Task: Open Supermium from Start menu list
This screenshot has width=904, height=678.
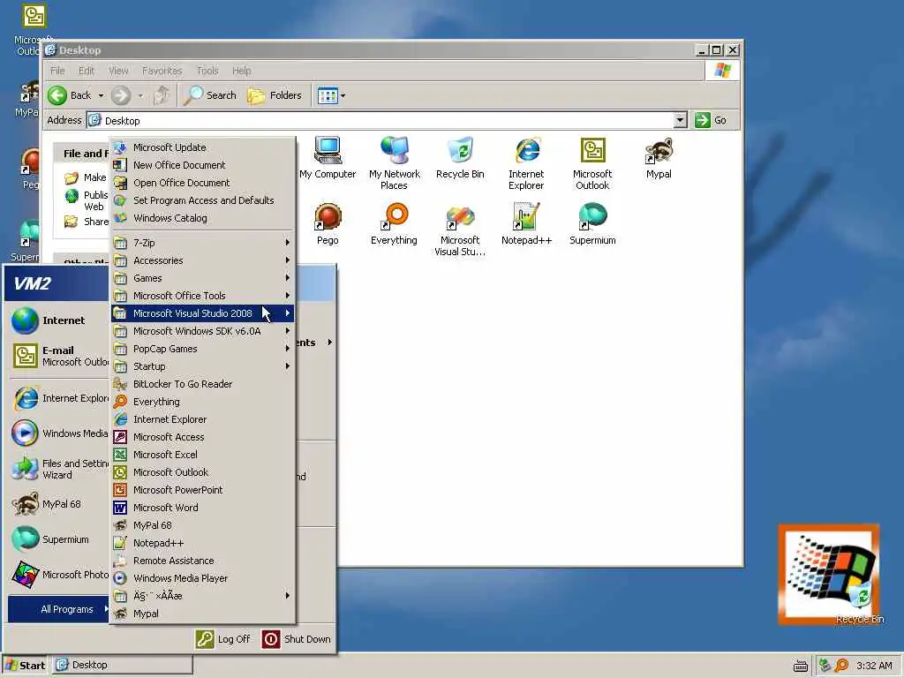Action: pyautogui.click(x=59, y=539)
